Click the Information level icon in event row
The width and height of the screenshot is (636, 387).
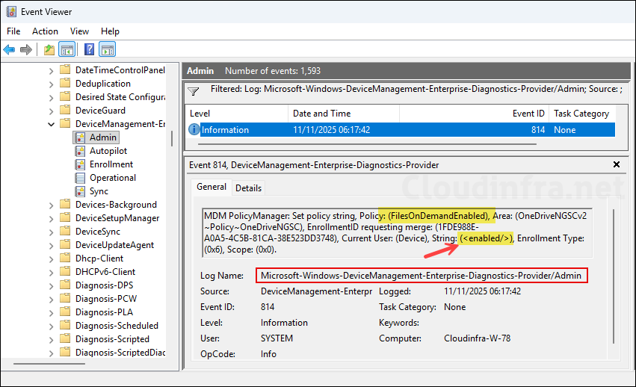coord(194,130)
